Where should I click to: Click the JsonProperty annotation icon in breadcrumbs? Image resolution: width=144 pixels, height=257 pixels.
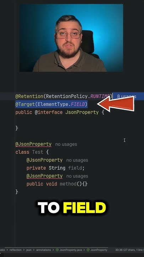pos(88,250)
